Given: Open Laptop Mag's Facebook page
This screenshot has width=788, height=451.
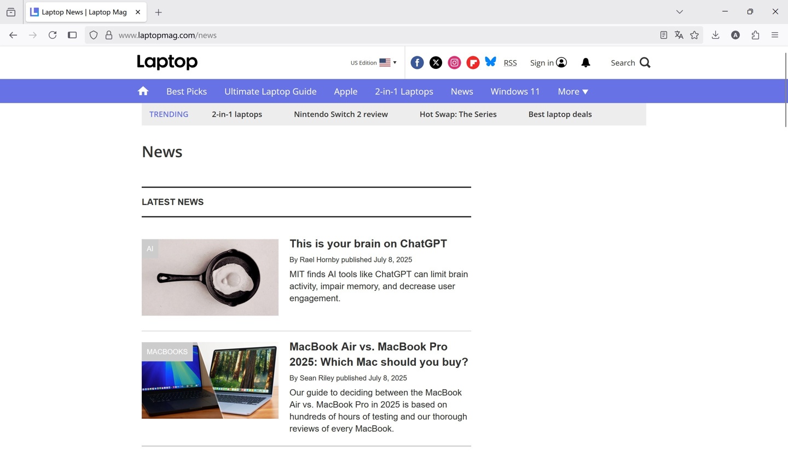Looking at the screenshot, I should click(417, 62).
